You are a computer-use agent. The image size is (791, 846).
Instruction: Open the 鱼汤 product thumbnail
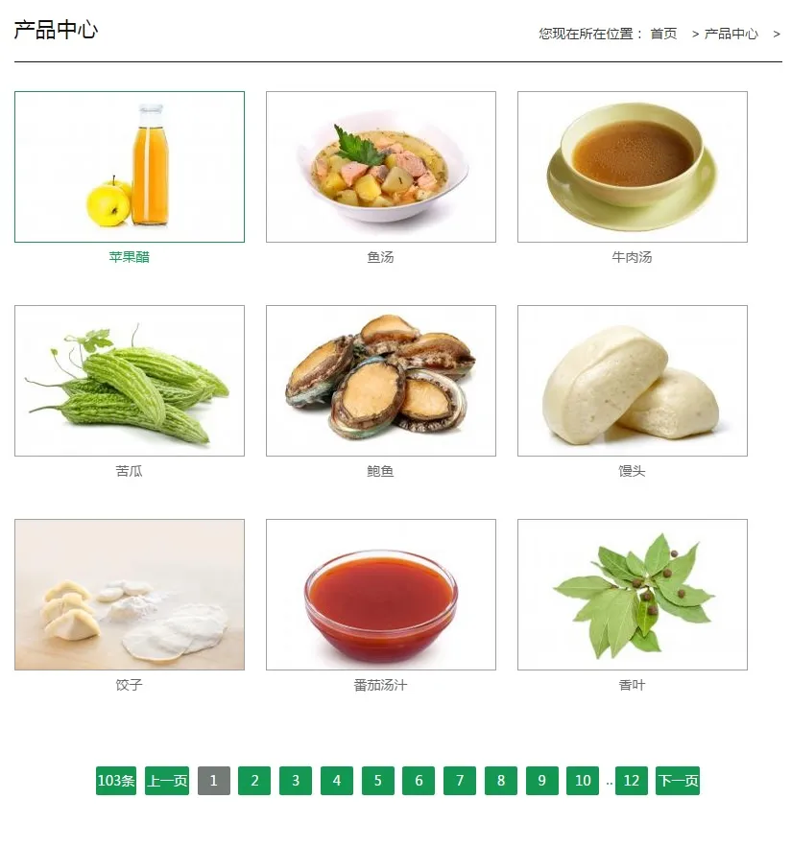[x=381, y=167]
